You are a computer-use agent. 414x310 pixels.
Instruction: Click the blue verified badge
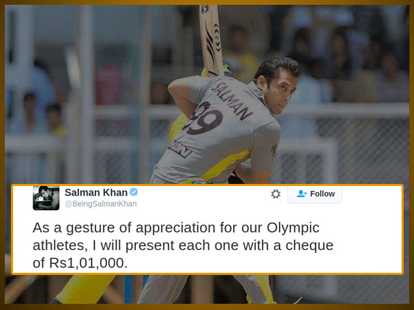tap(134, 192)
